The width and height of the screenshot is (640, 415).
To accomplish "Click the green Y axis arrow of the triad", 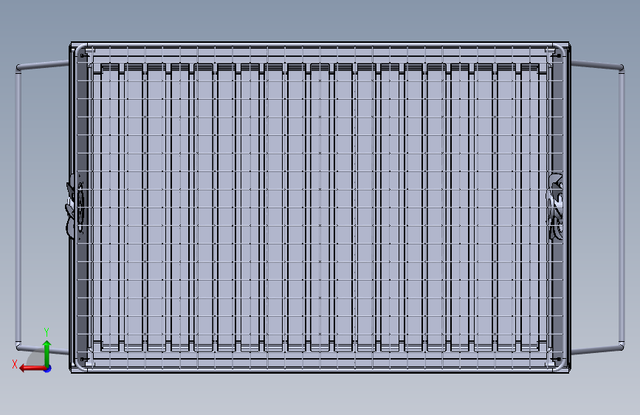I will click(x=47, y=352).
